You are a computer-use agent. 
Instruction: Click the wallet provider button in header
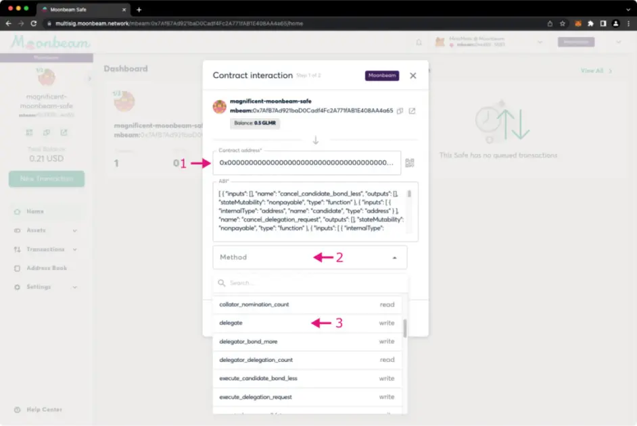coord(575,42)
